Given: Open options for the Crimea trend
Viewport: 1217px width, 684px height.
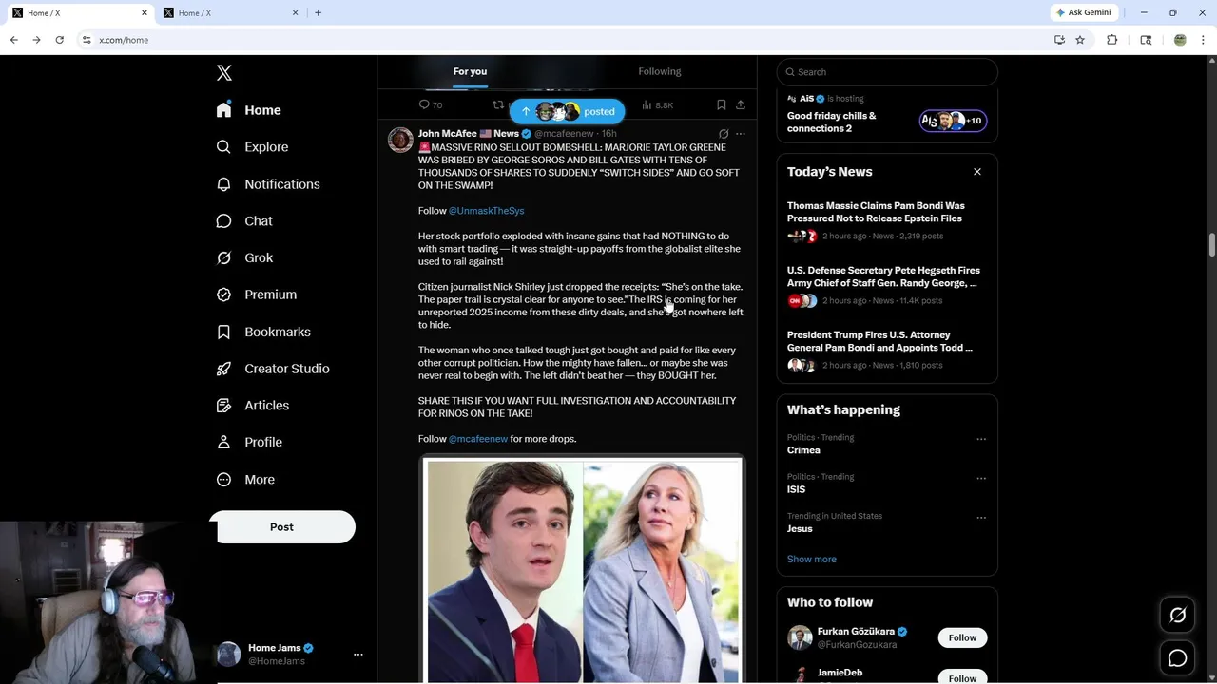Looking at the screenshot, I should 981,439.
